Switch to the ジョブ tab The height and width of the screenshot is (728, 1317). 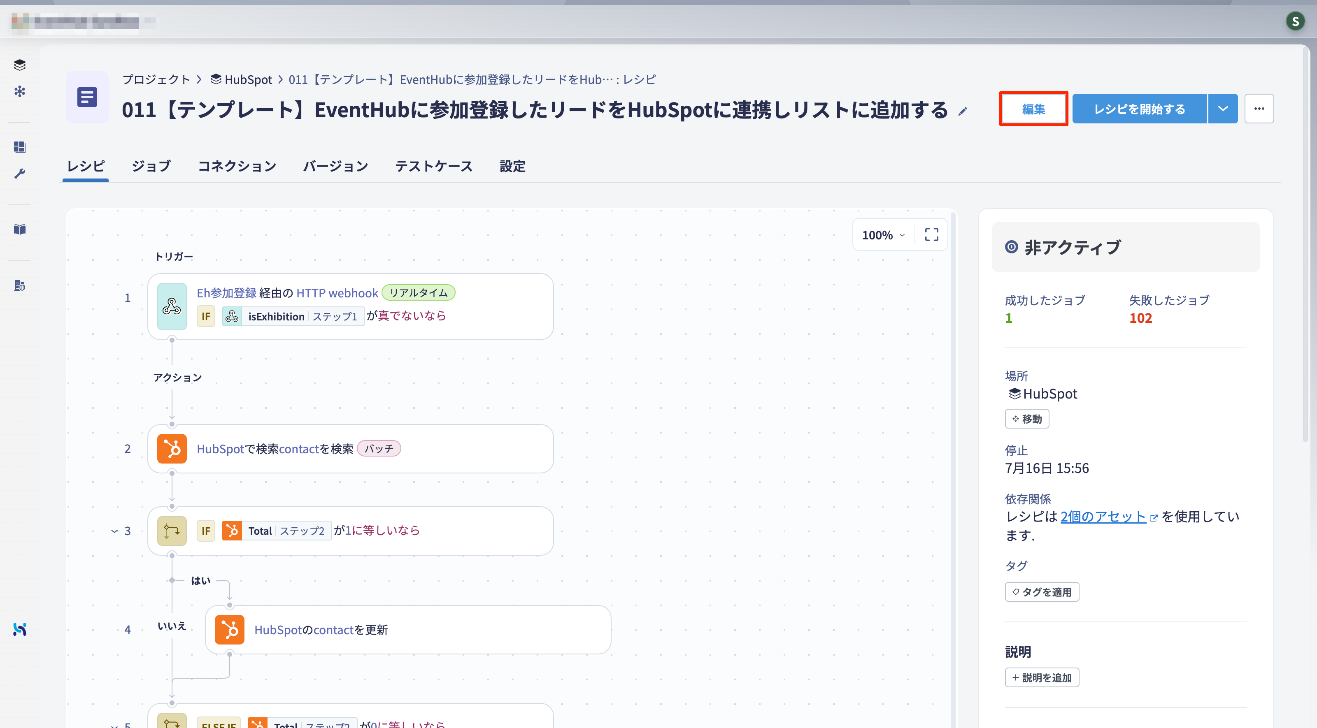[x=151, y=166]
